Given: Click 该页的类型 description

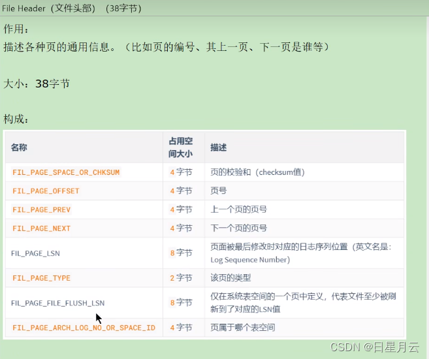Looking at the screenshot, I should pos(230,278).
